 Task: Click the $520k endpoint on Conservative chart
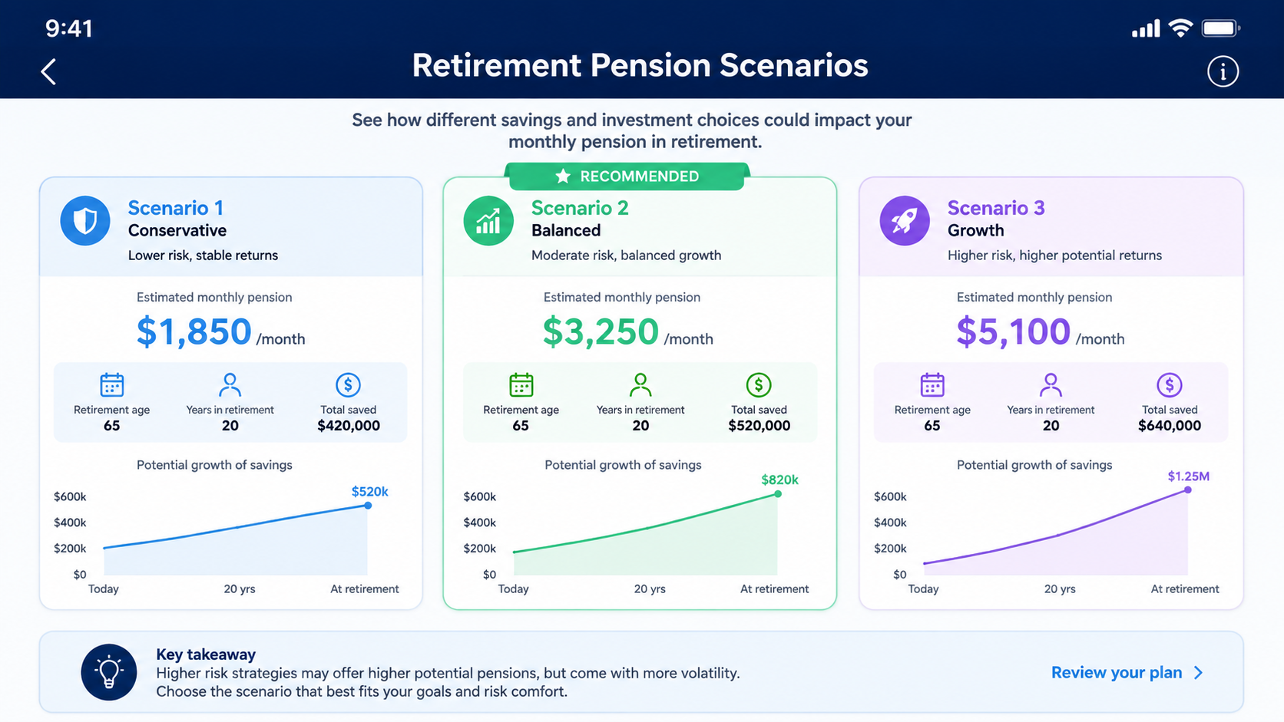click(368, 505)
